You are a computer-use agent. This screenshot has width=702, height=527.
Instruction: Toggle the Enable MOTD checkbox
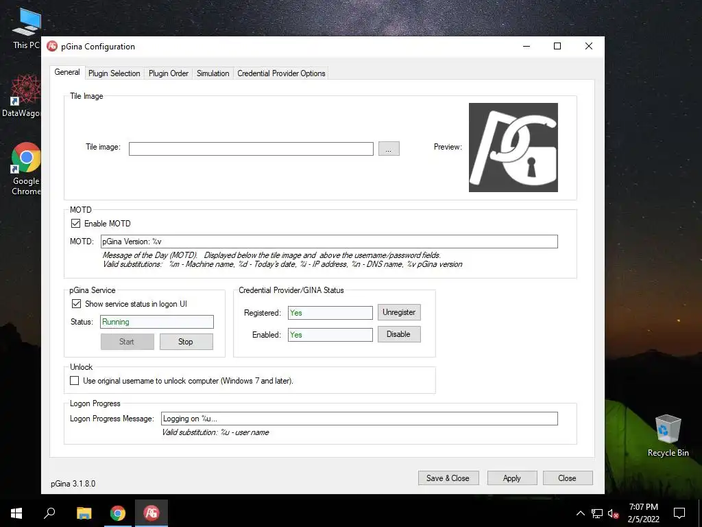75,223
